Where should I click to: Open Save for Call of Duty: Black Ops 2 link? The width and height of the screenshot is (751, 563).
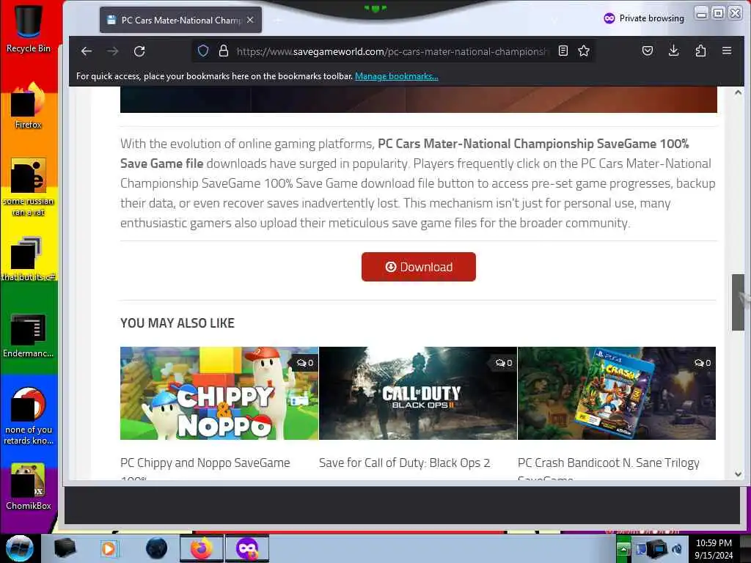(405, 463)
